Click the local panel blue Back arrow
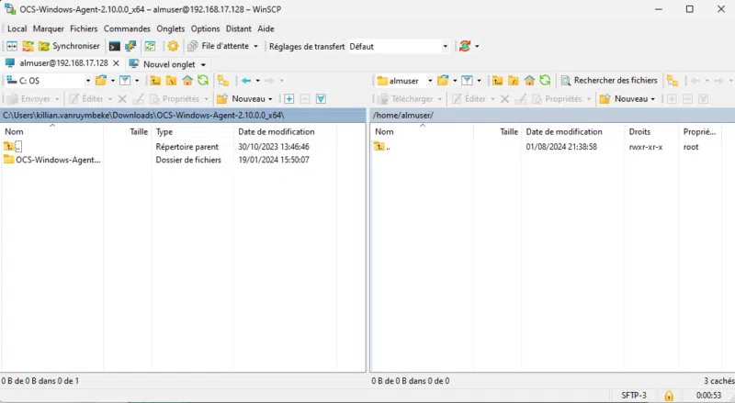Screen dimensions: 735x403 246,81
